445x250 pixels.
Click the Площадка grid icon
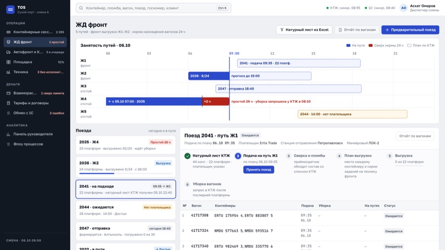click(x=8, y=62)
